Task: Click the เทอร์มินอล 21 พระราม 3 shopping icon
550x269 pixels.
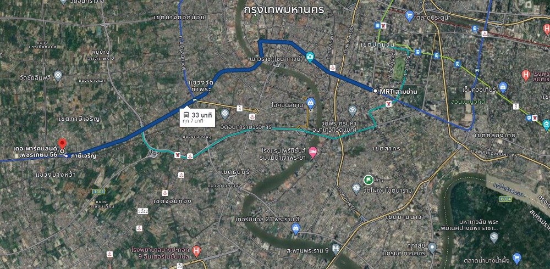Action: 296,228
